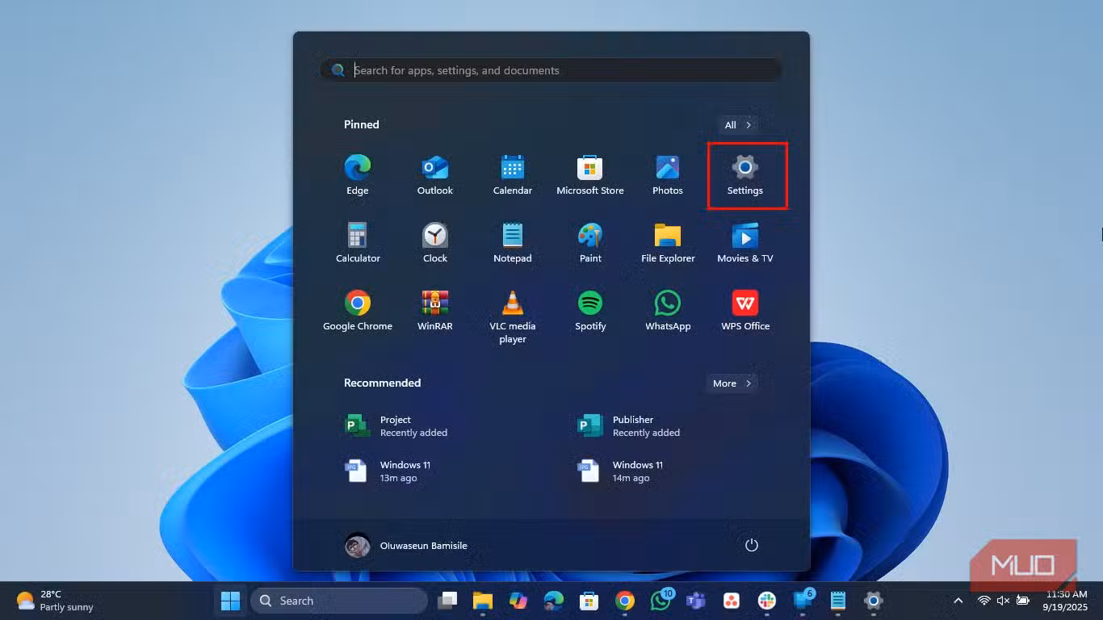The width and height of the screenshot is (1103, 620).
Task: Toggle the muted volume icon in tray
Action: tap(1003, 601)
